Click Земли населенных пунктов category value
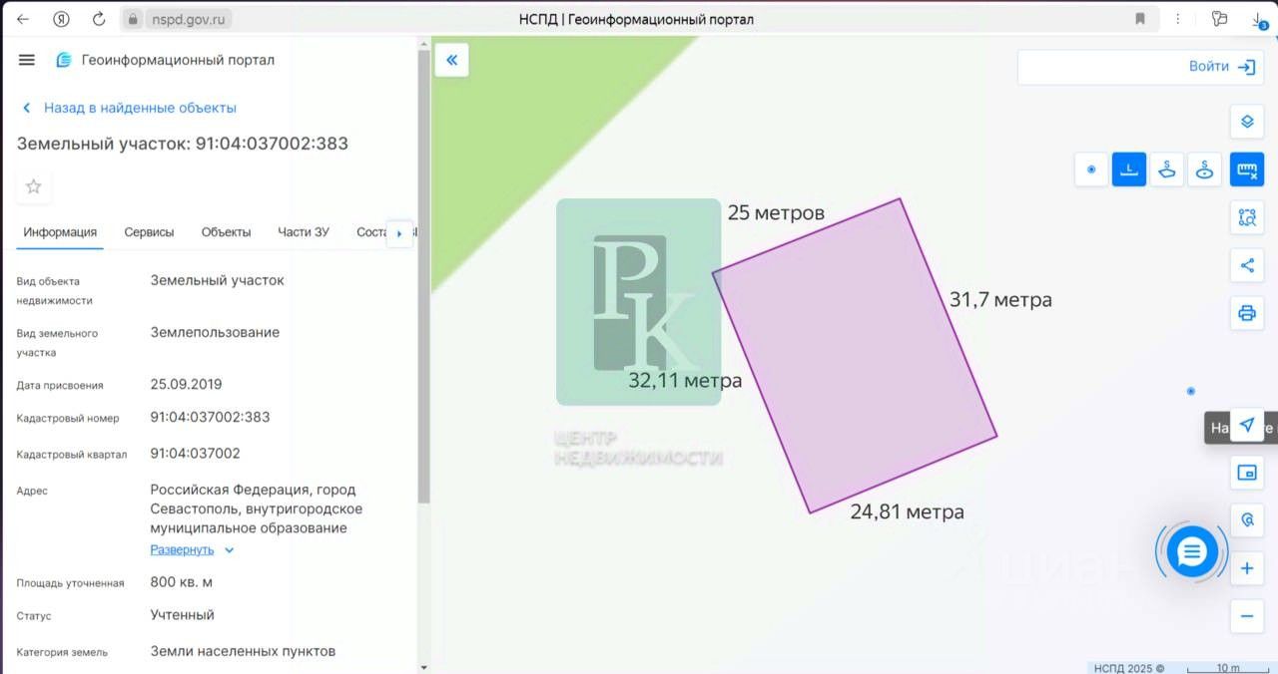Viewport: 1278px width, 674px height. click(243, 651)
